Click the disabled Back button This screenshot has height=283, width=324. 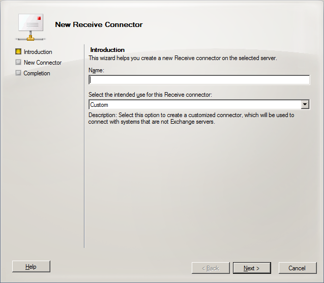(x=211, y=268)
